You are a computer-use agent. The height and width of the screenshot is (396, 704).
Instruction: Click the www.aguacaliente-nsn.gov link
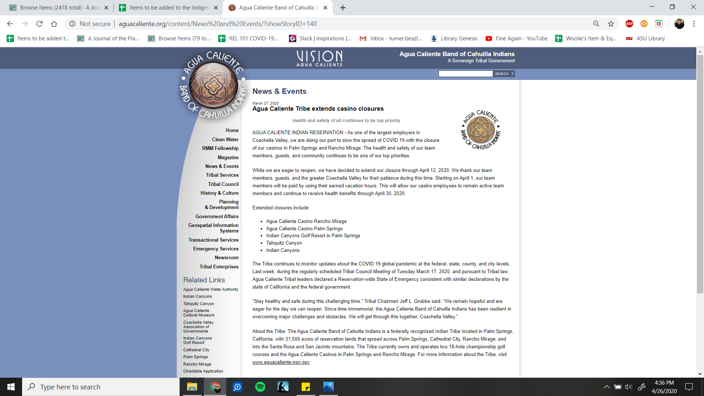tap(281, 362)
